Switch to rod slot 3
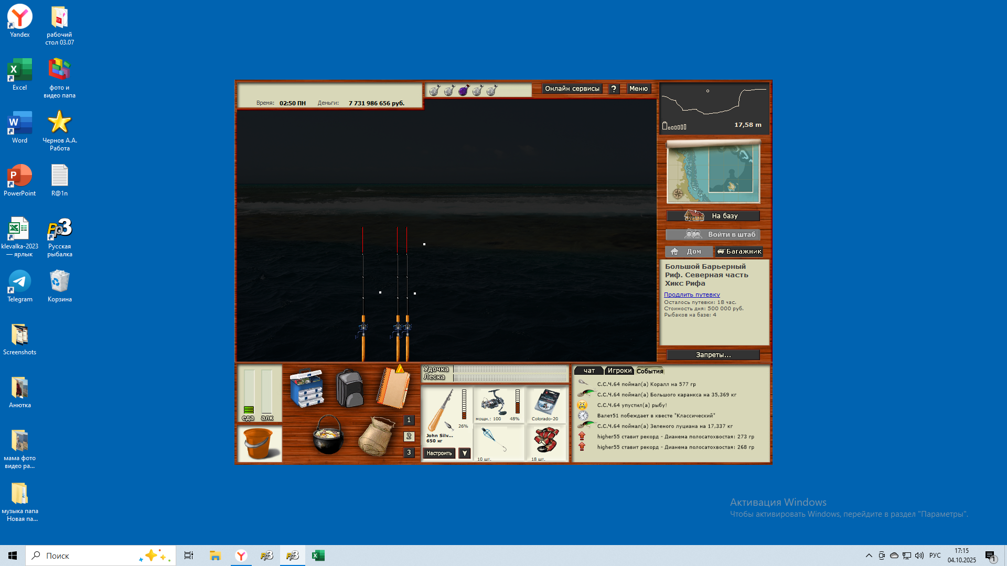This screenshot has height=566, width=1007. 409,452
